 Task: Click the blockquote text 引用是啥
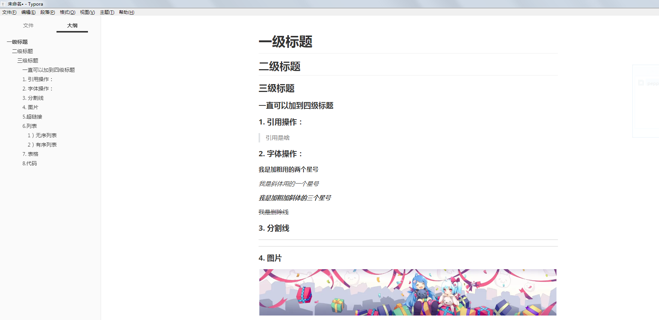(x=278, y=138)
